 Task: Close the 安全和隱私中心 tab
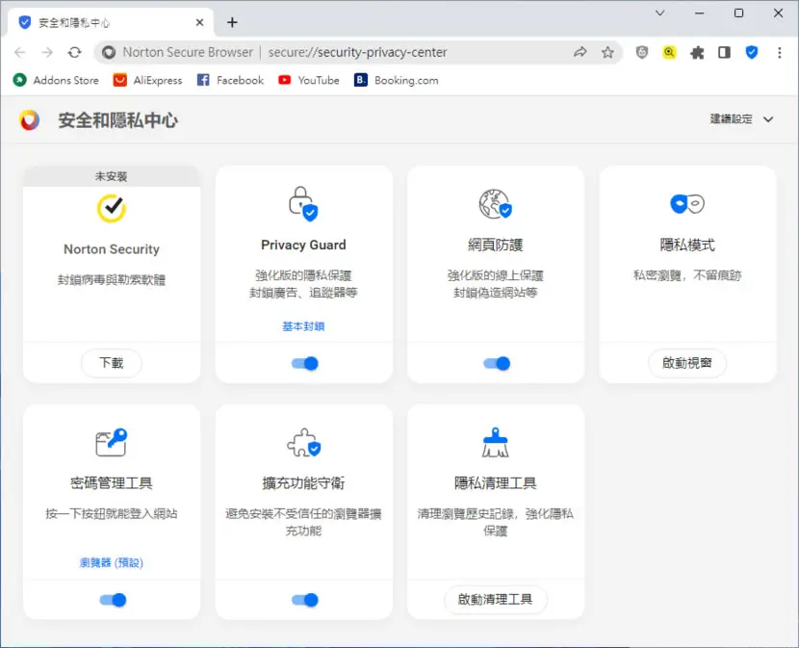(200, 22)
